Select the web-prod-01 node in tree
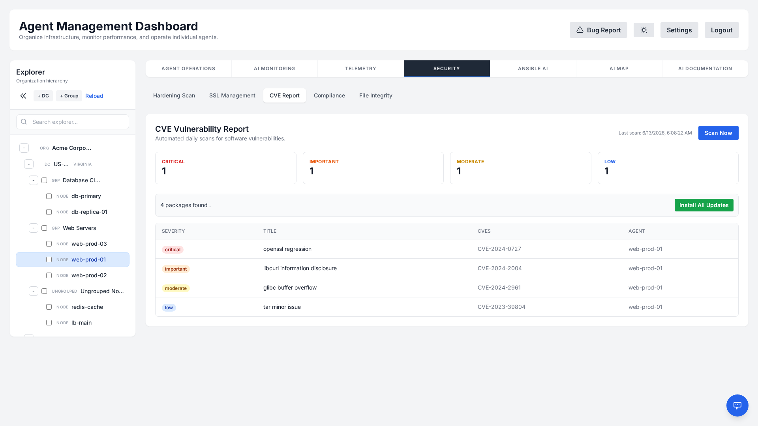This screenshot has height=426, width=758. coord(73,260)
